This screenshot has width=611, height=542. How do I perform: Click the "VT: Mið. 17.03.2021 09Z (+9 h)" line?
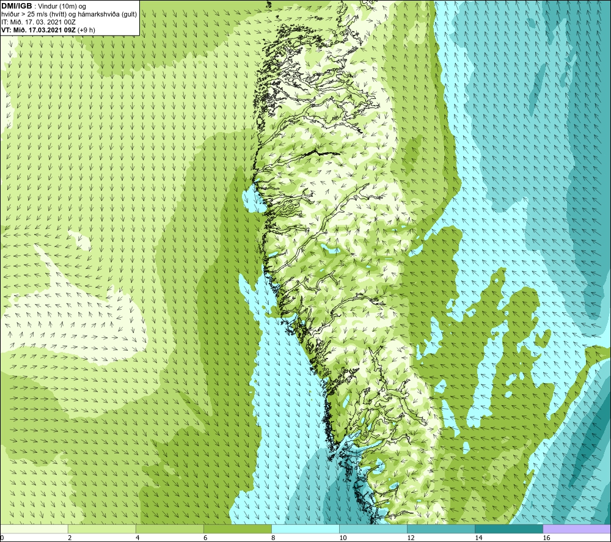(48, 29)
